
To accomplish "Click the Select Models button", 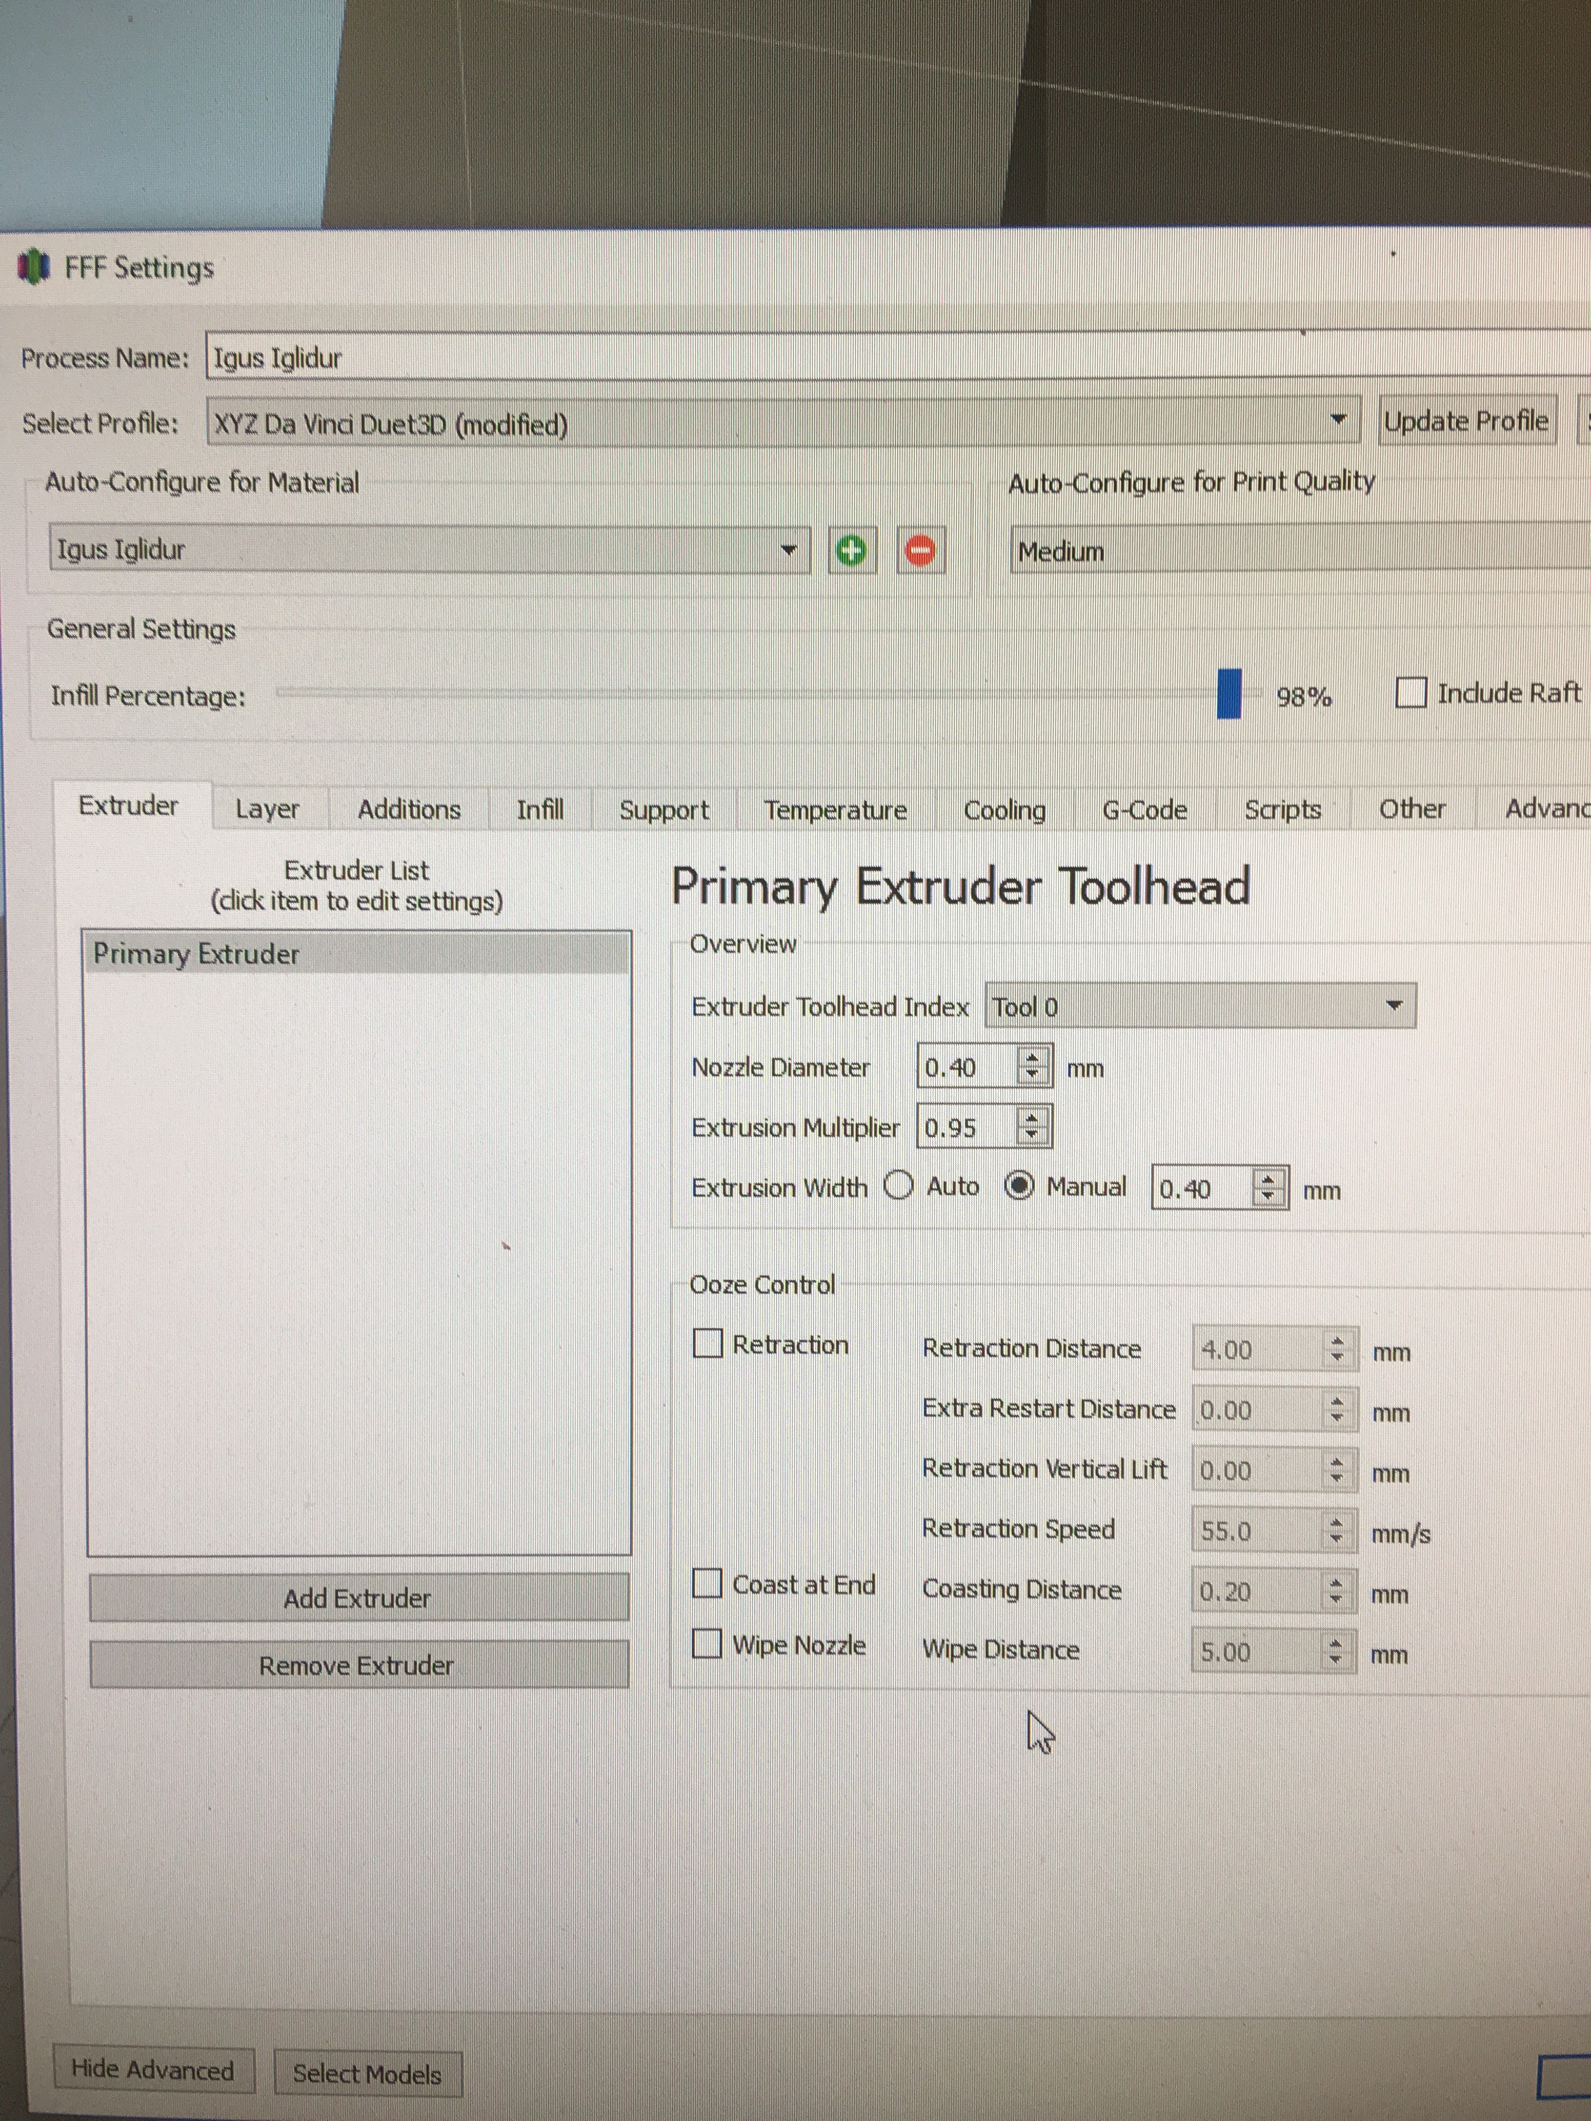I will tap(367, 2073).
